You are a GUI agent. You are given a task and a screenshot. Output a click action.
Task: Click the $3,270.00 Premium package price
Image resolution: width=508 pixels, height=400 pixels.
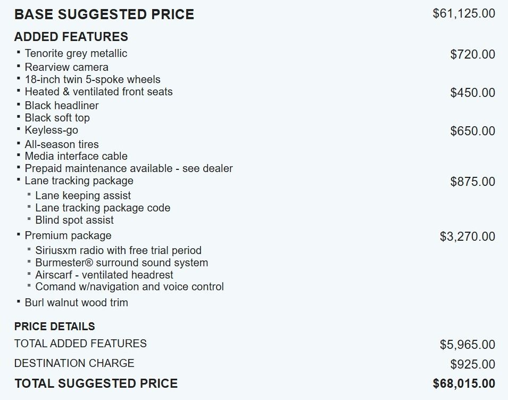tap(467, 236)
